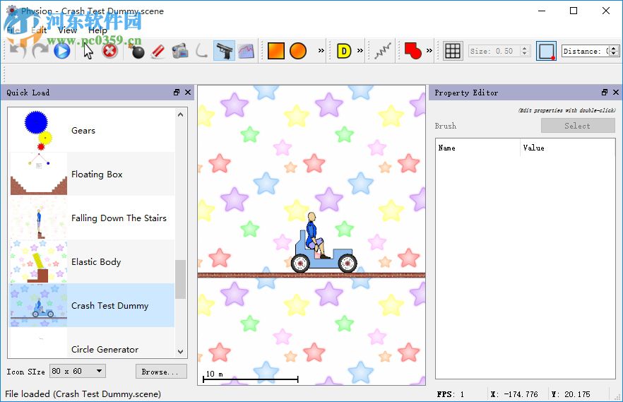The width and height of the screenshot is (623, 402).
Task: Click the car's rear wheel
Action: 300,263
